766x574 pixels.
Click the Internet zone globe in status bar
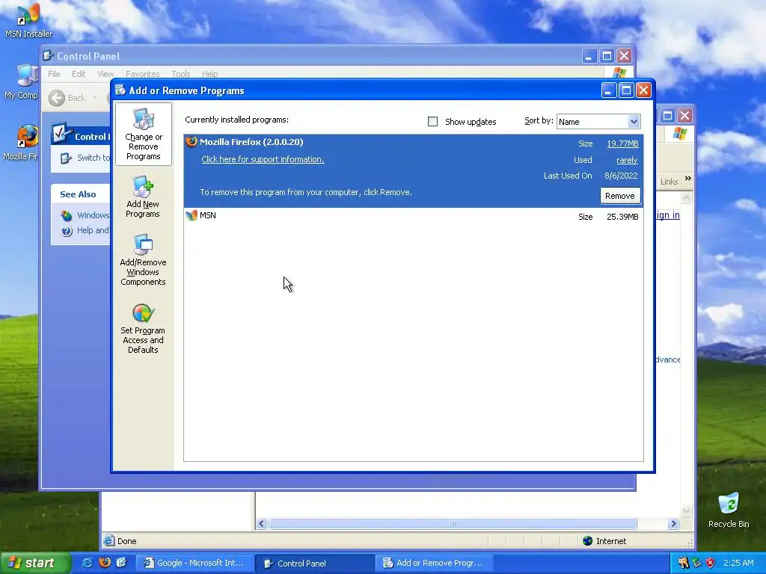click(588, 541)
